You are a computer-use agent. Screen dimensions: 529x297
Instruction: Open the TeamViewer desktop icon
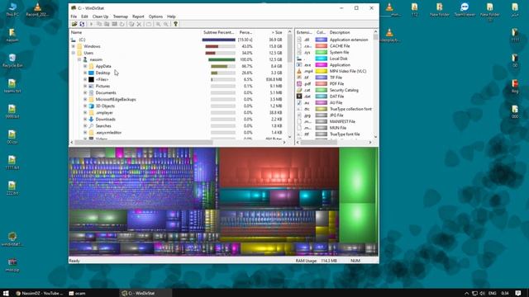click(x=465, y=9)
